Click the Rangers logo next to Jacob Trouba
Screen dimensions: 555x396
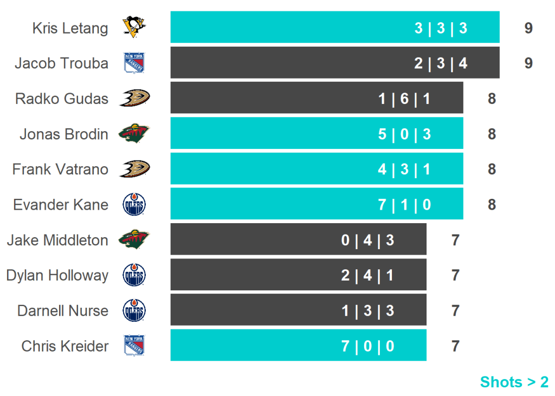[134, 63]
